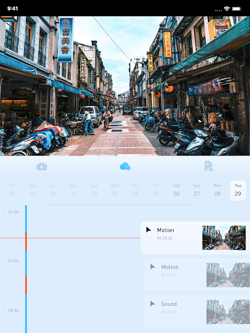This screenshot has height=333, width=250.
Task: Open the first Motion event thumbnail
Action: click(224, 238)
